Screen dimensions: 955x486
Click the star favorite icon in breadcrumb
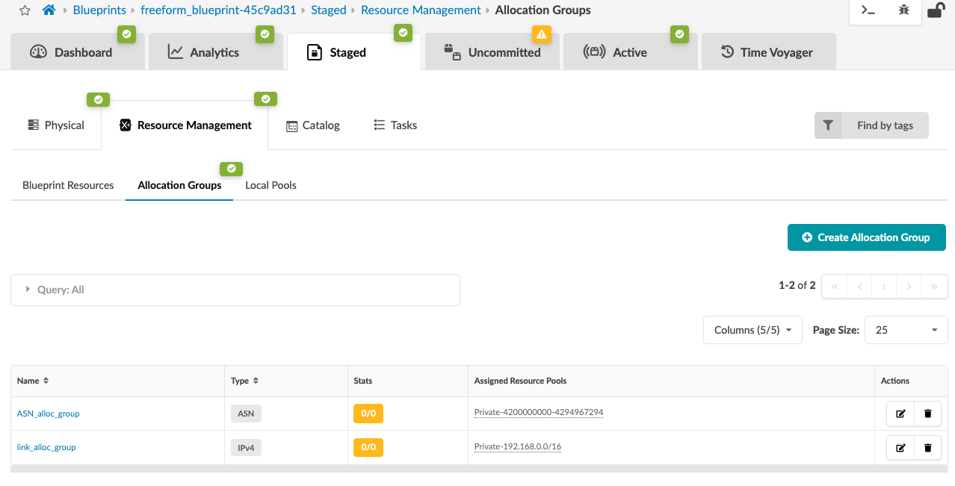click(x=25, y=10)
